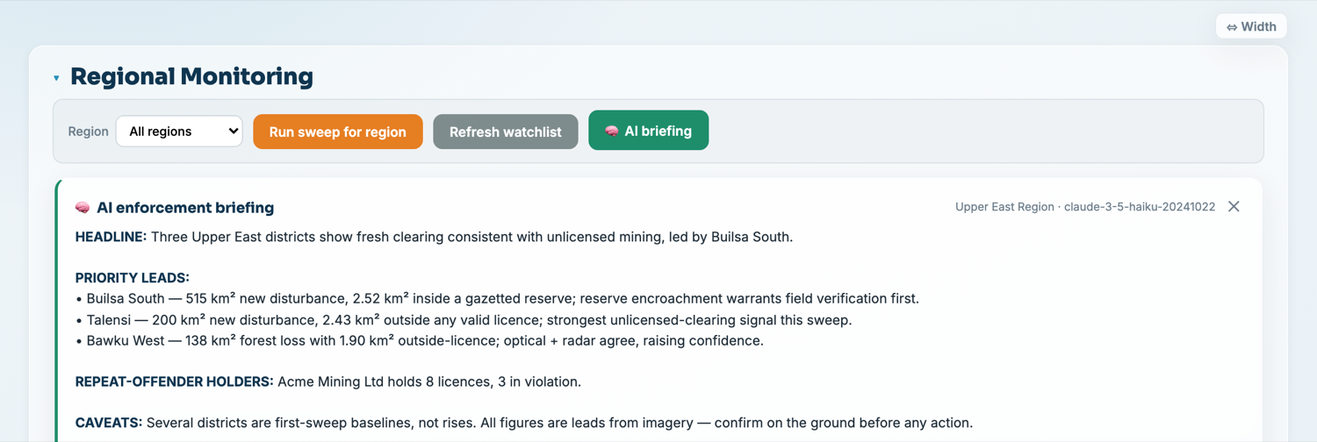Screen dimensions: 1317x442
Task: Open the All regions dropdown
Action: [179, 132]
